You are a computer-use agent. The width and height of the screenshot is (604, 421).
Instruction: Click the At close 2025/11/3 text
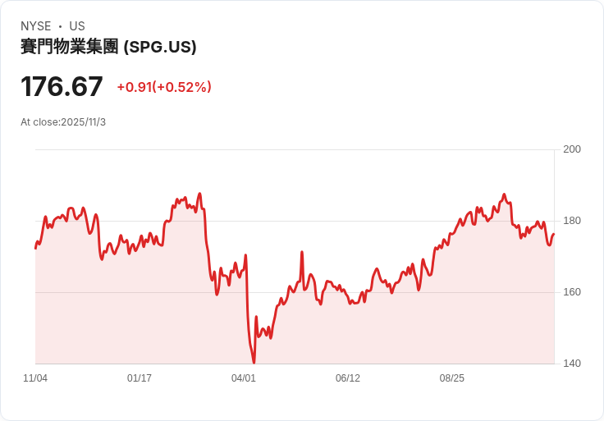(x=63, y=122)
